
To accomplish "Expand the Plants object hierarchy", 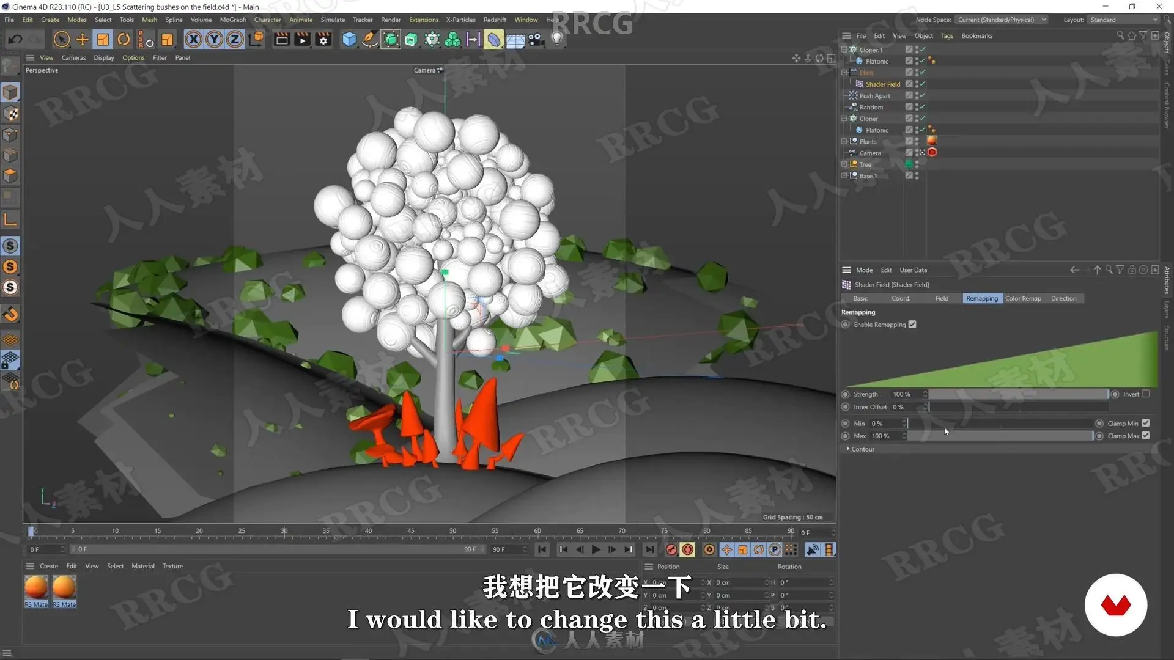I will (844, 141).
